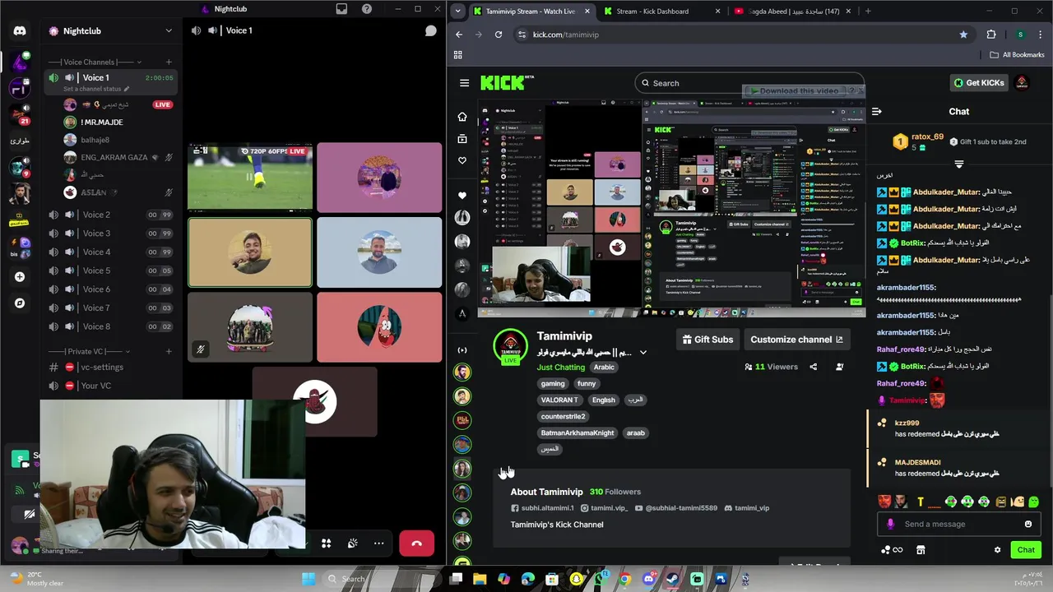The height and width of the screenshot is (592, 1053).
Task: Open more options ellipsis in Discord call controls
Action: click(378, 543)
